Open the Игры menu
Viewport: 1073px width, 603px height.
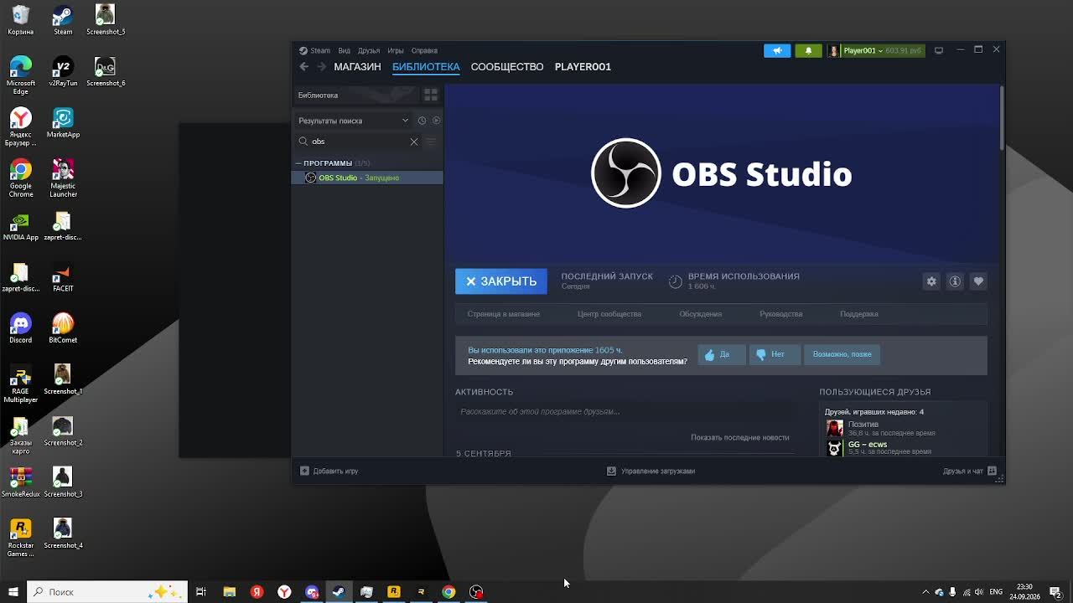click(x=396, y=50)
